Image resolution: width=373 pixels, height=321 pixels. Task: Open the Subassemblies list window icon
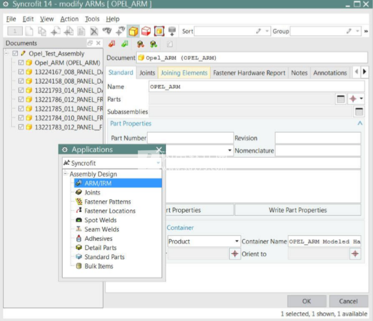pyautogui.click(x=359, y=112)
